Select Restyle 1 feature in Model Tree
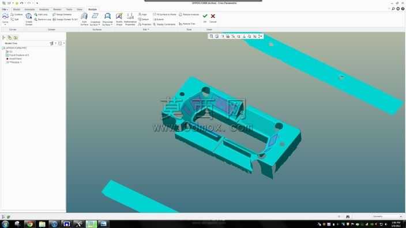 (x=14, y=62)
